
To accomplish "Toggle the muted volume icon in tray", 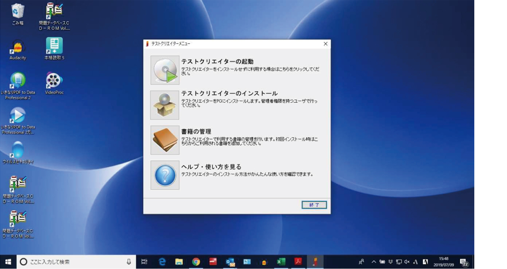I will 407,262.
